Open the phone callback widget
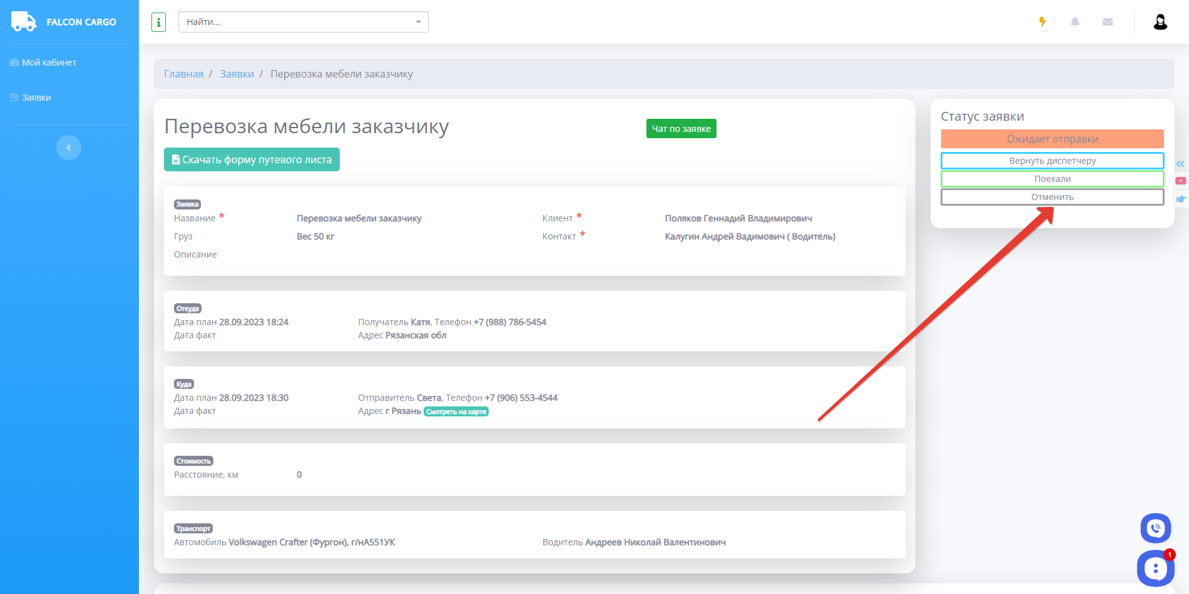The image size is (1189, 594). pyautogui.click(x=1155, y=528)
